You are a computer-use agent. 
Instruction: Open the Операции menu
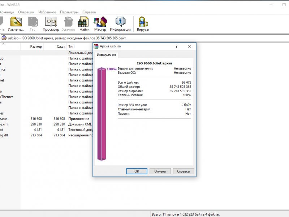tap(26, 12)
